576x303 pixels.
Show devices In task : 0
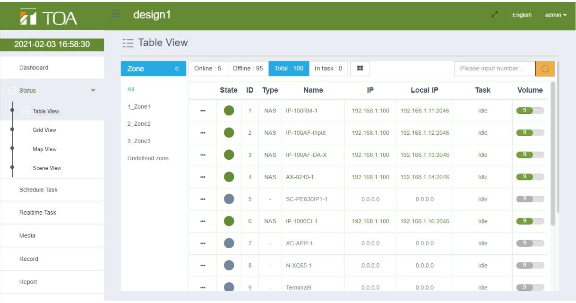coord(328,69)
